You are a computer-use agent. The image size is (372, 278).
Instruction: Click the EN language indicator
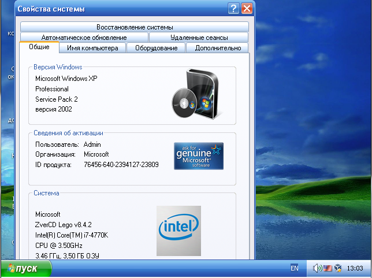pyautogui.click(x=295, y=268)
